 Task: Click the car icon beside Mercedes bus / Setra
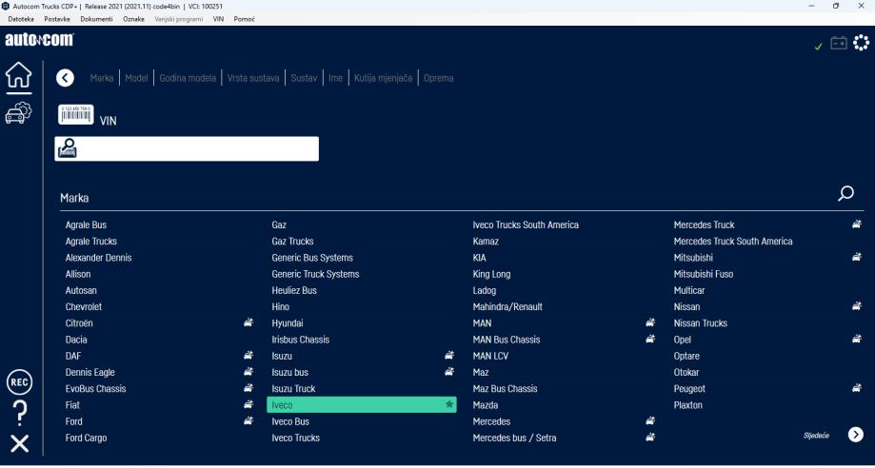click(x=650, y=438)
